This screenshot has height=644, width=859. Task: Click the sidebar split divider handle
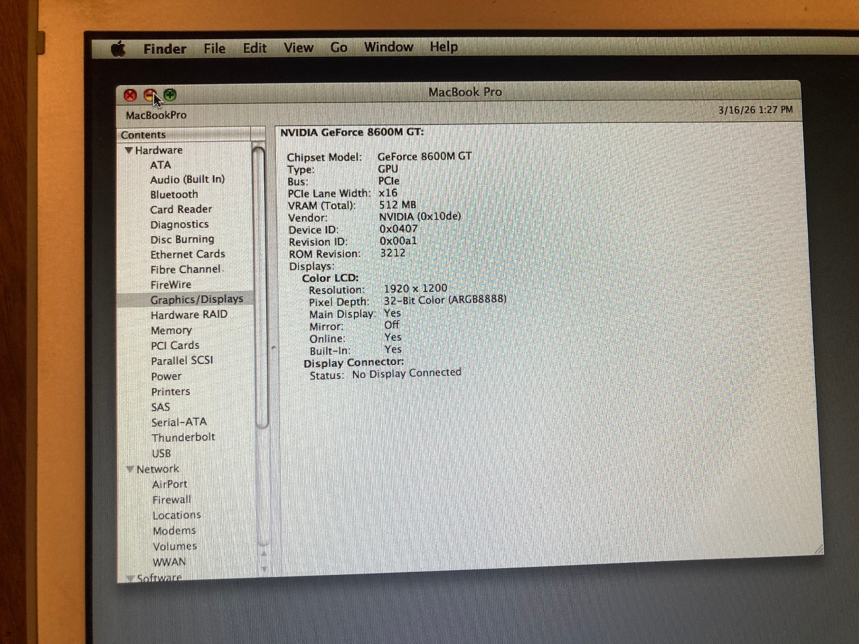(x=273, y=348)
